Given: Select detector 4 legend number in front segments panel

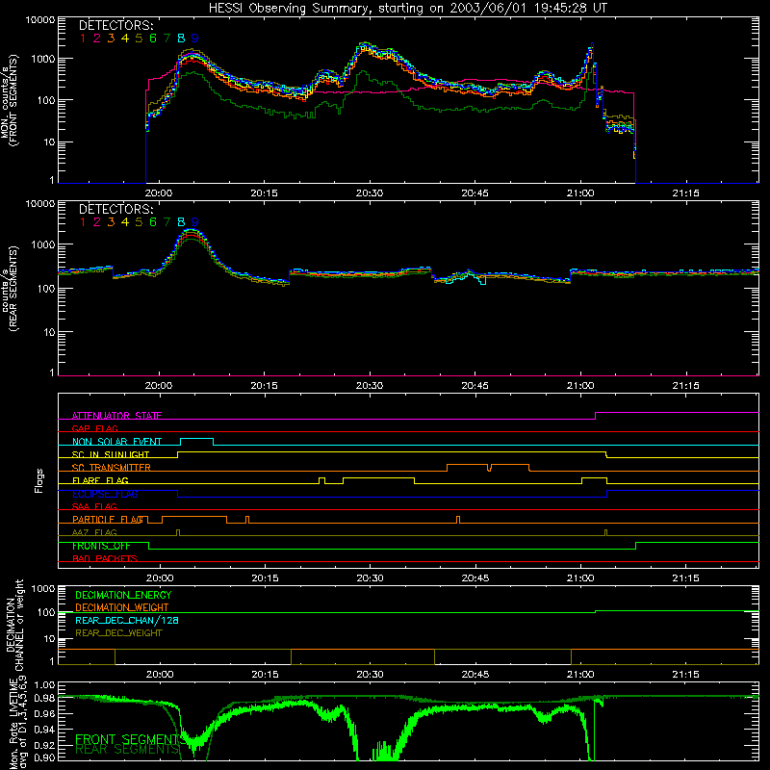Looking at the screenshot, I should pyautogui.click(x=125, y=38).
